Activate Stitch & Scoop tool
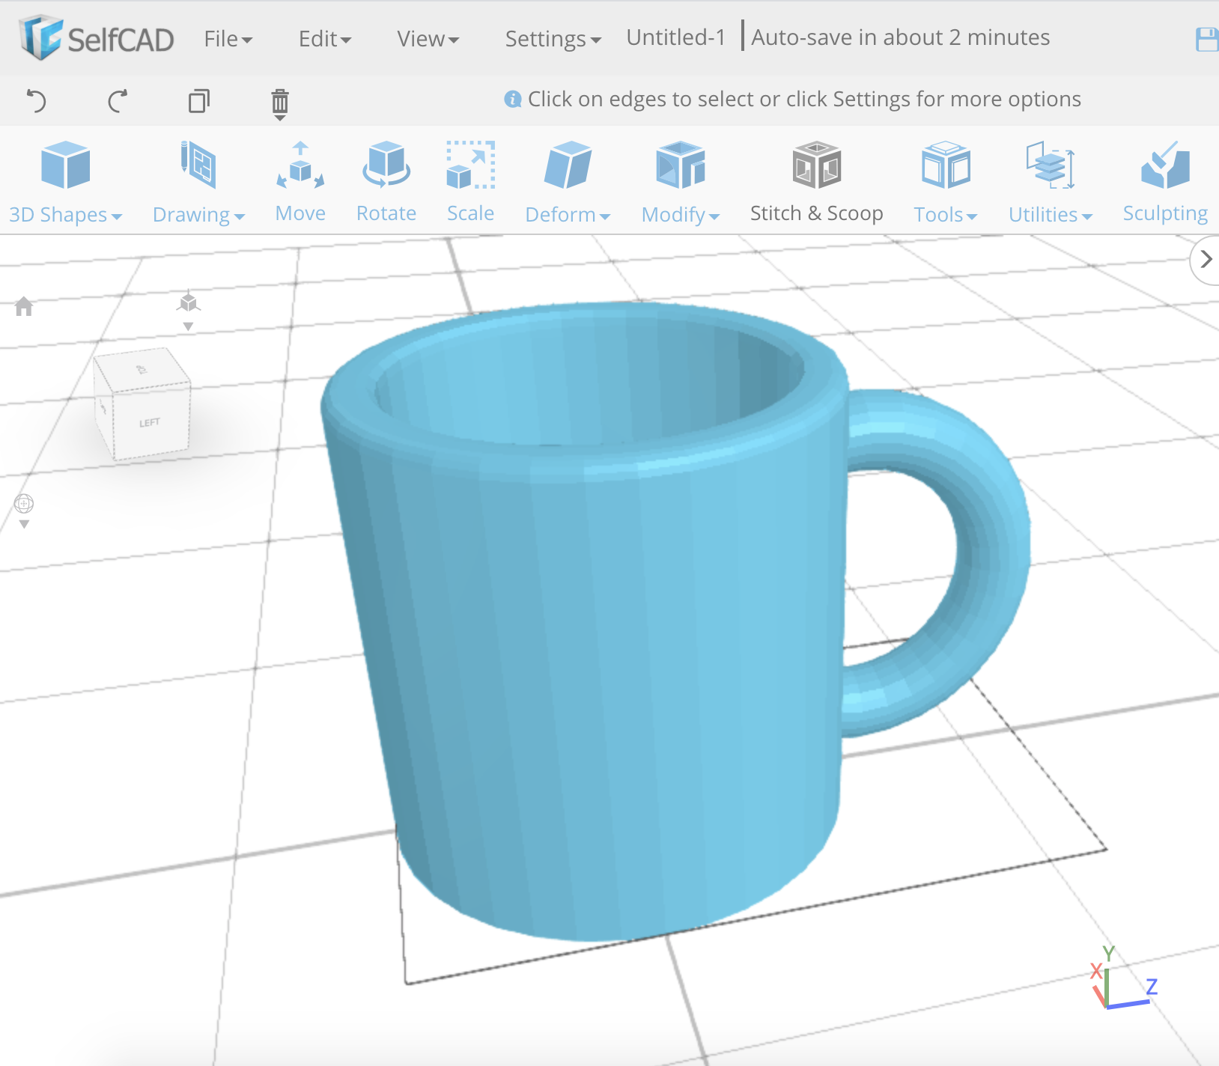 [817, 182]
